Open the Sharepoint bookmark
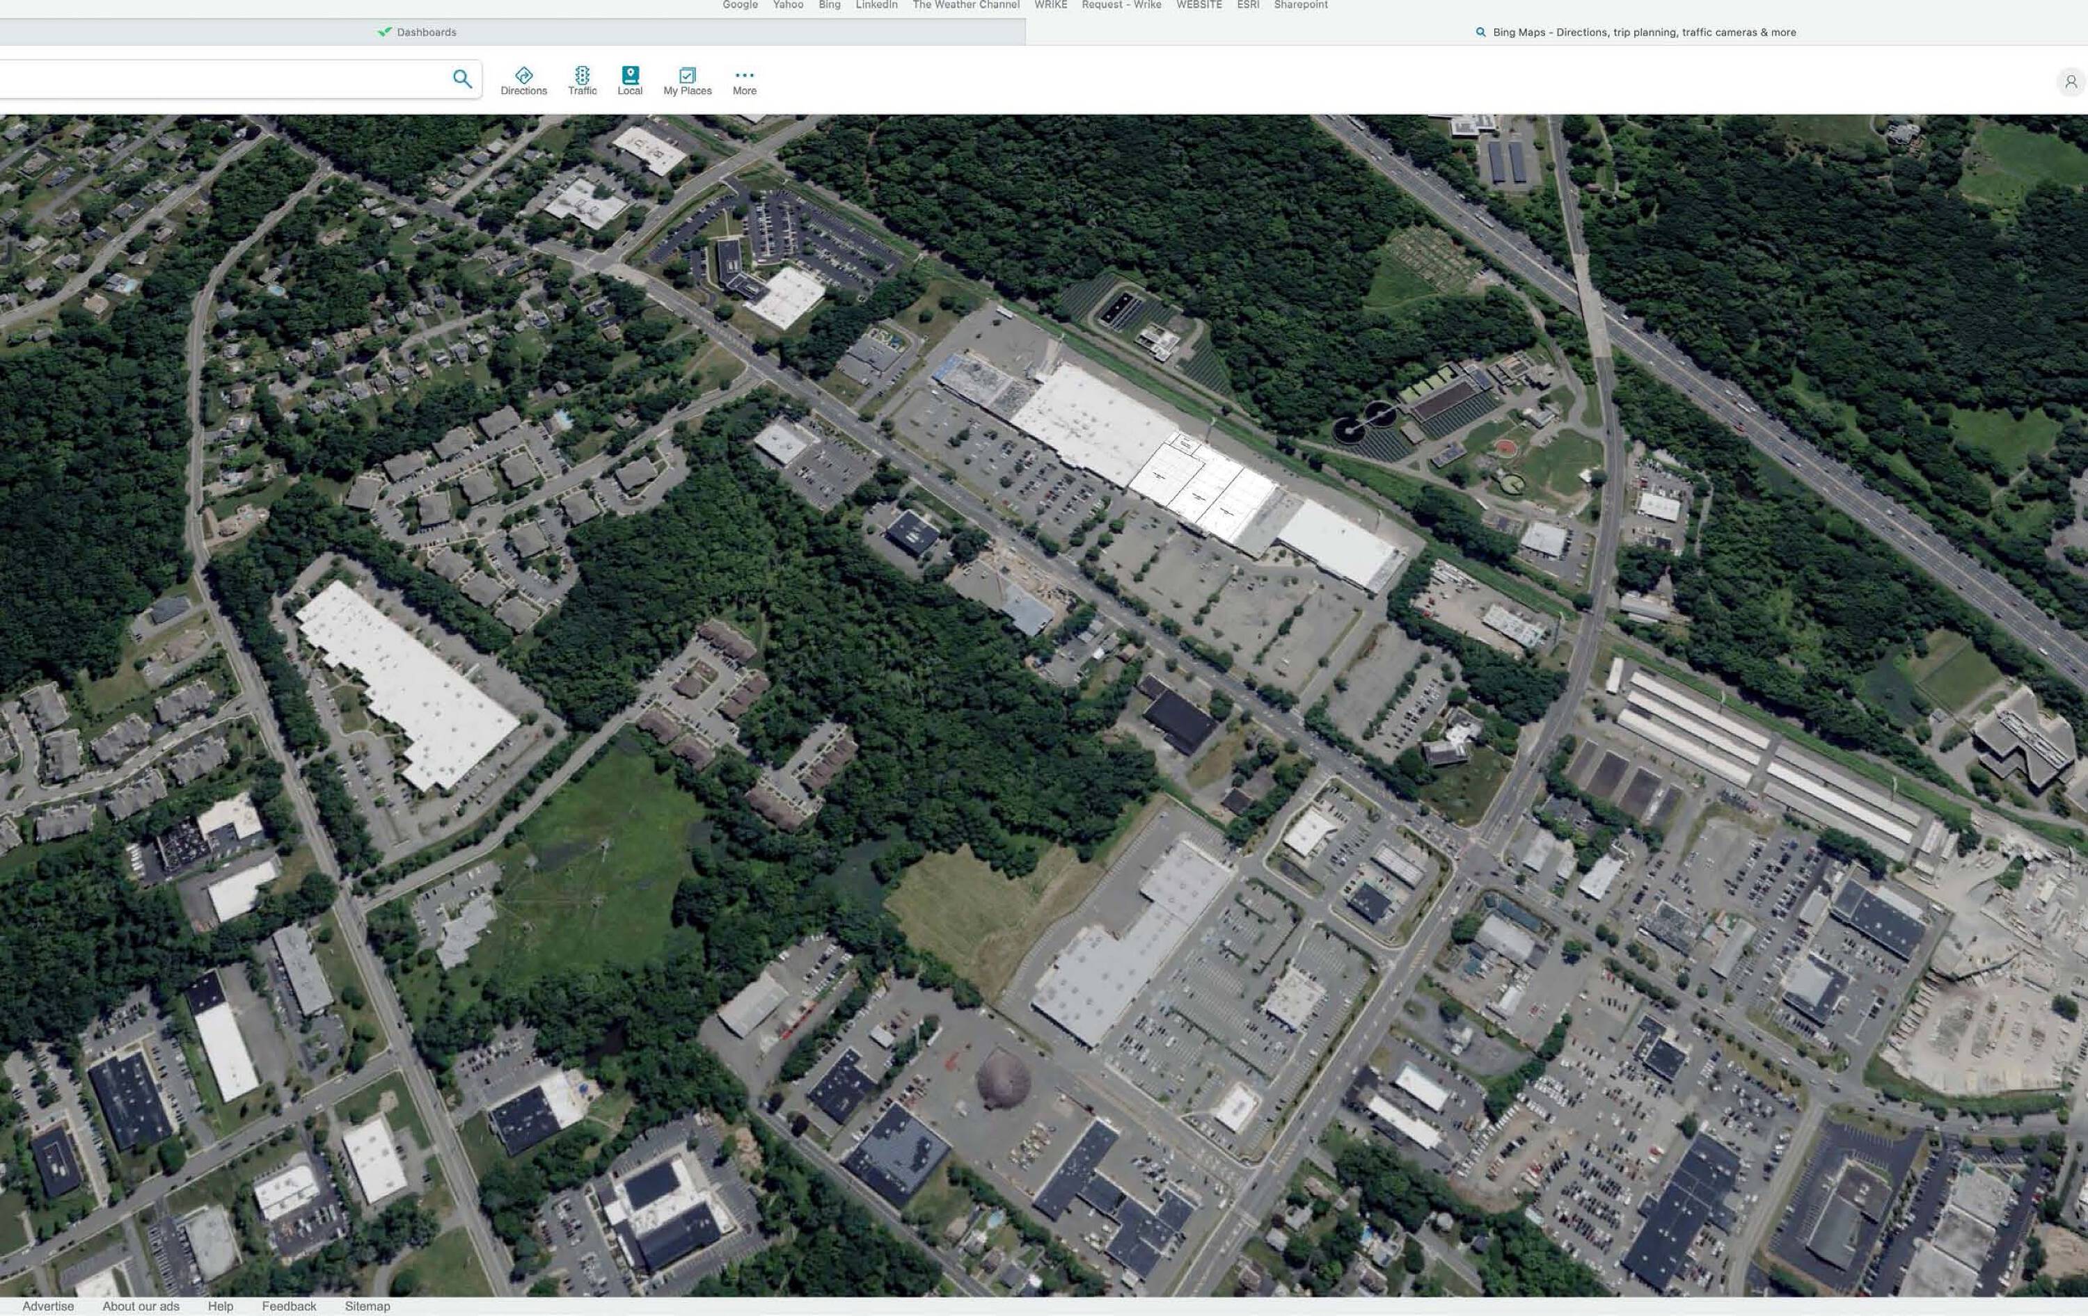Image resolution: width=2088 pixels, height=1316 pixels. point(1300,5)
